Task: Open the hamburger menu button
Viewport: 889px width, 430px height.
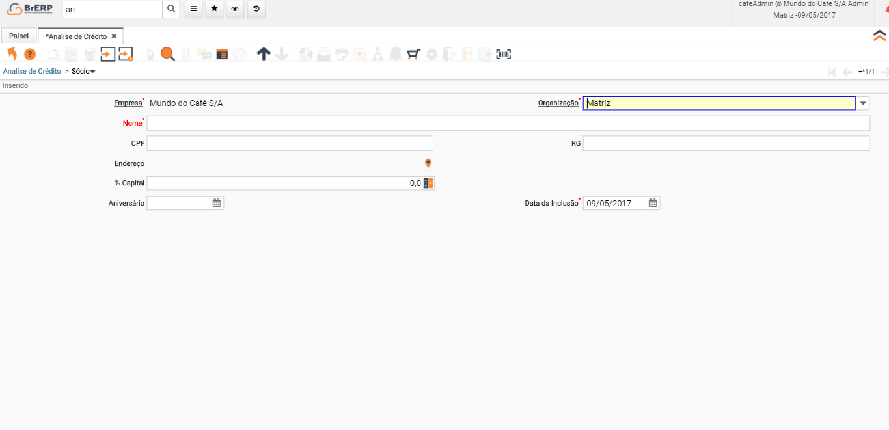Action: click(193, 9)
